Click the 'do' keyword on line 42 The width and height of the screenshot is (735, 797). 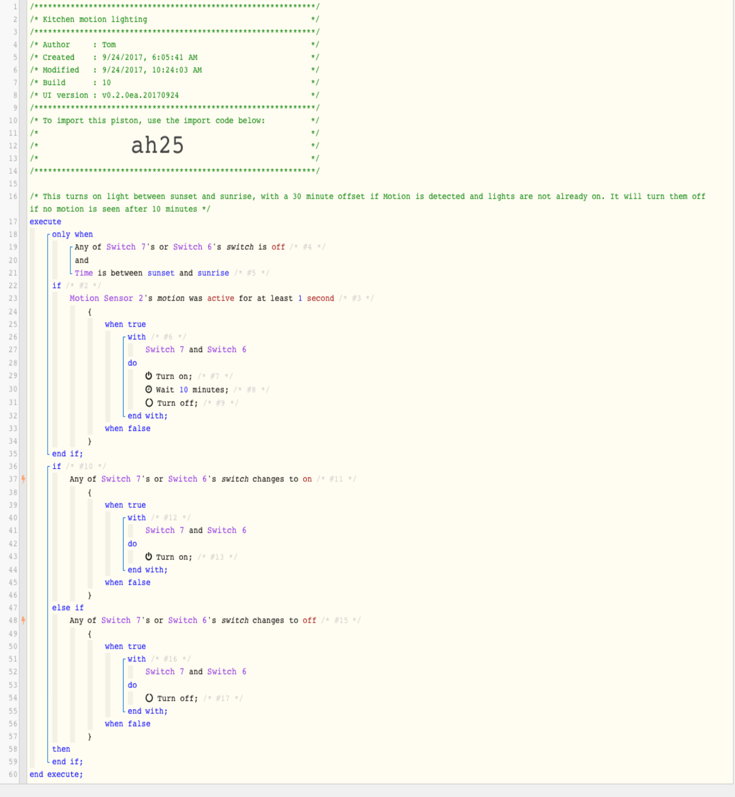132,544
